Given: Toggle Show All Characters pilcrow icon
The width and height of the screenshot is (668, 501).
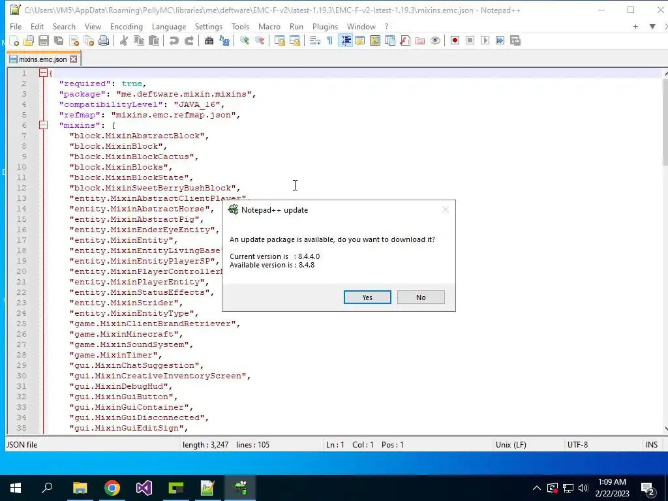Looking at the screenshot, I should 329,40.
